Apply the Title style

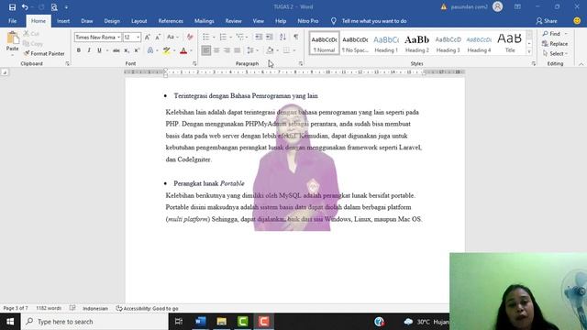coord(510,43)
